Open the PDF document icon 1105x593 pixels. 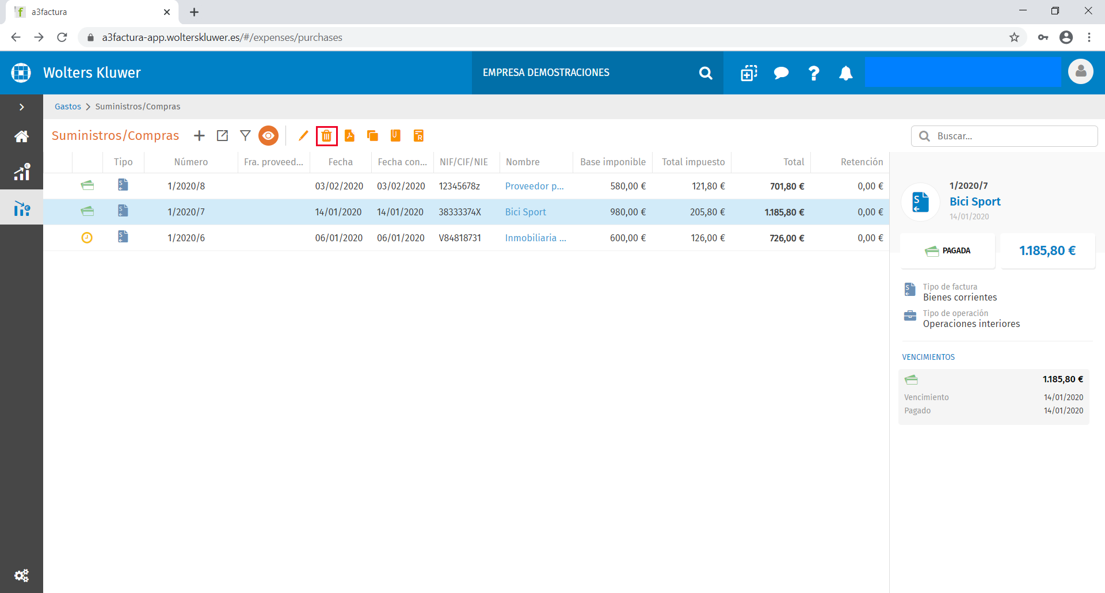click(349, 136)
